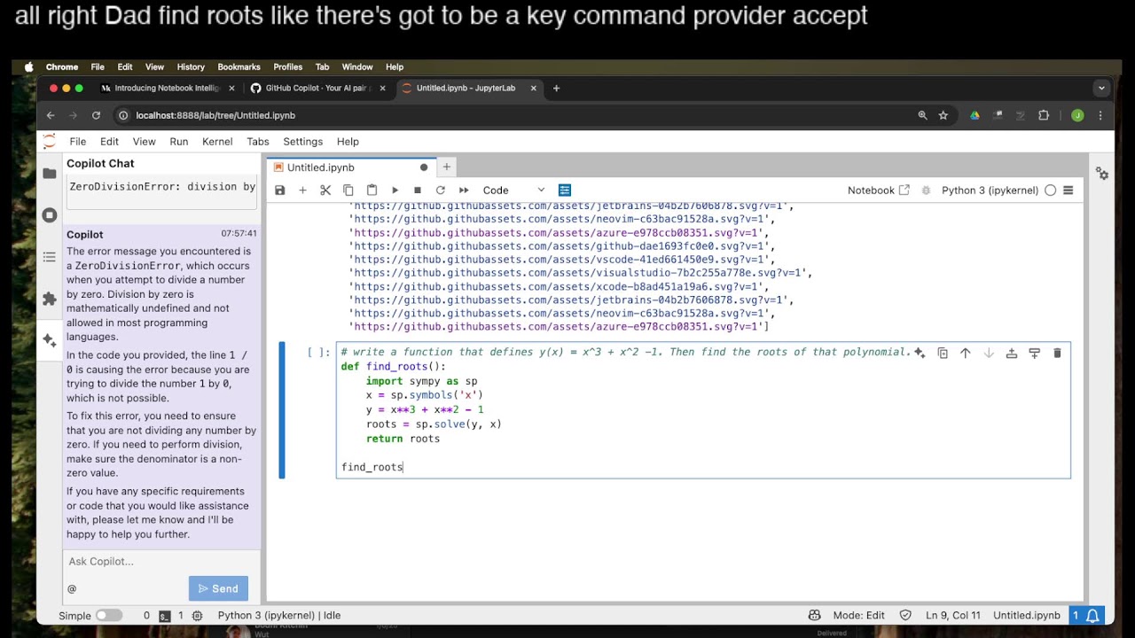The image size is (1135, 638).
Task: Click the Ask Copilot input field
Action: [161, 562]
